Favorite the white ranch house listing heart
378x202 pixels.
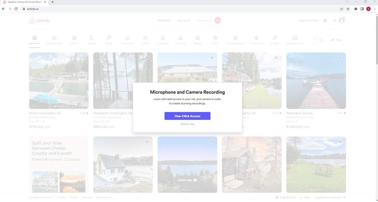coord(211,58)
